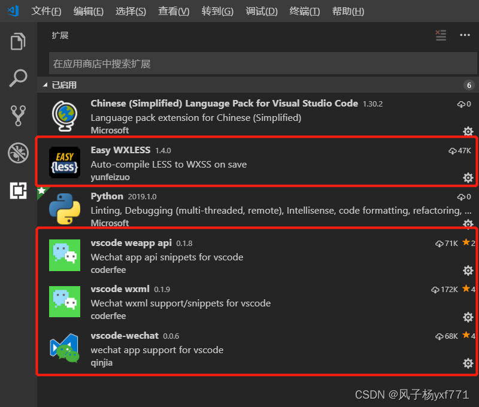Click 'Auto-compile LESS to WXSS on save' description
Image resolution: width=479 pixels, height=407 pixels.
[169, 164]
